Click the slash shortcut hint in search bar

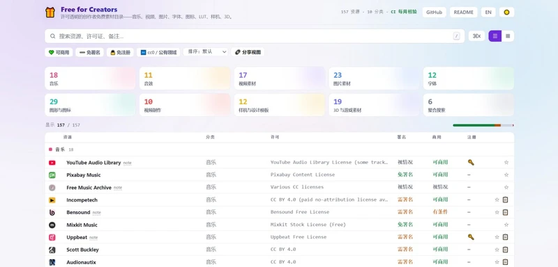pos(457,36)
